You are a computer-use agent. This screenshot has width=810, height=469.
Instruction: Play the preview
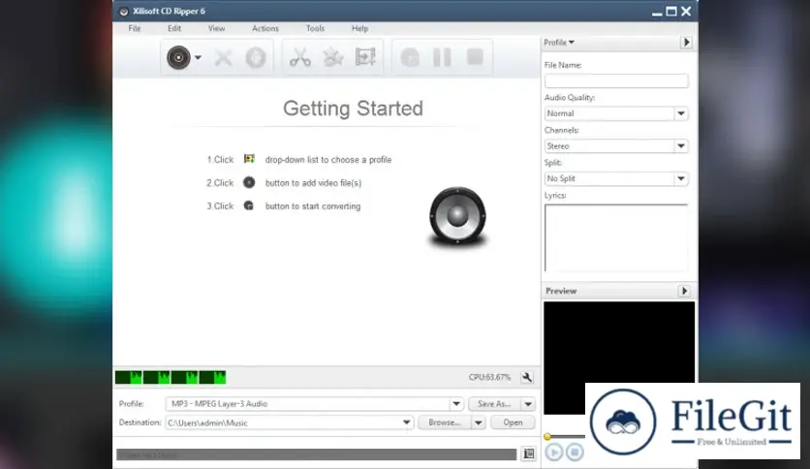click(x=554, y=453)
